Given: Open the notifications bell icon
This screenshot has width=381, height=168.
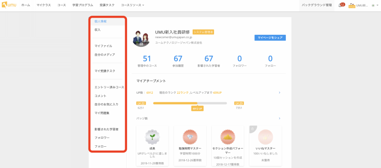Looking at the screenshot, I should (340, 5).
